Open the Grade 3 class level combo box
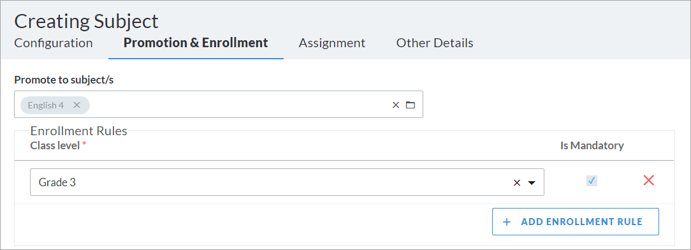This screenshot has height=250, width=691. click(x=287, y=182)
